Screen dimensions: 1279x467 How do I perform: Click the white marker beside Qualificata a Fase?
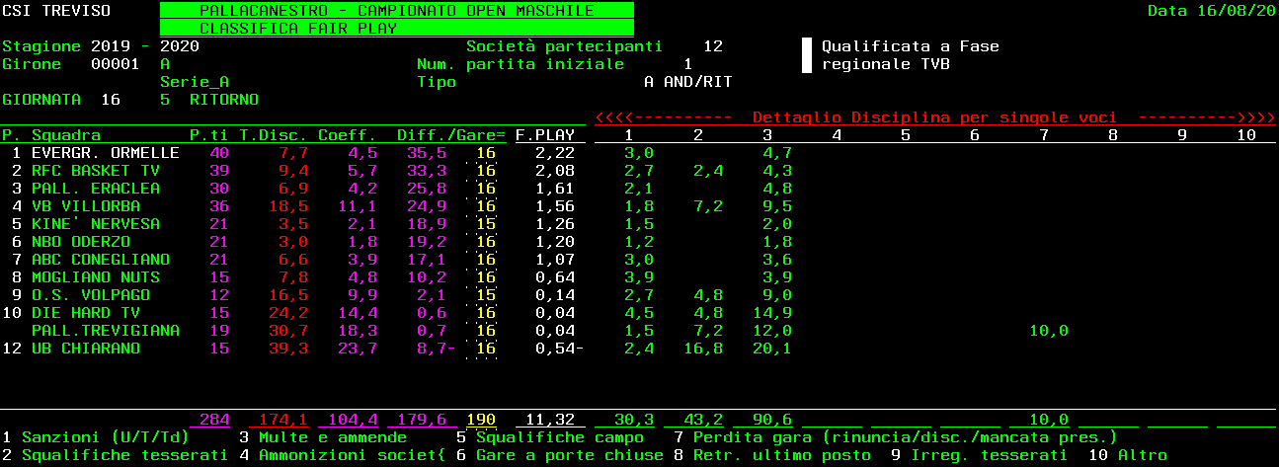click(x=806, y=55)
